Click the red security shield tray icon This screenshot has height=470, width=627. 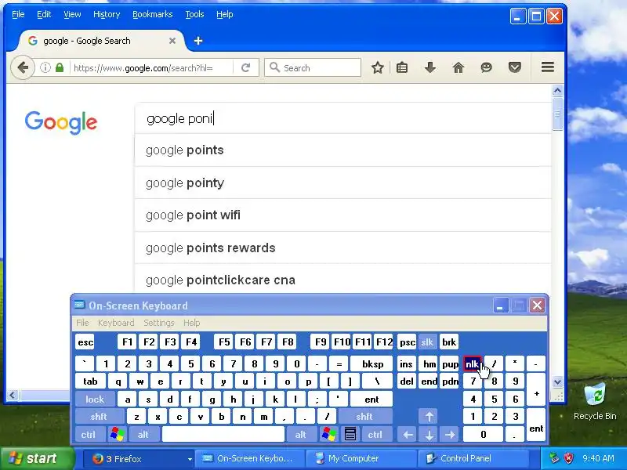pyautogui.click(x=568, y=458)
